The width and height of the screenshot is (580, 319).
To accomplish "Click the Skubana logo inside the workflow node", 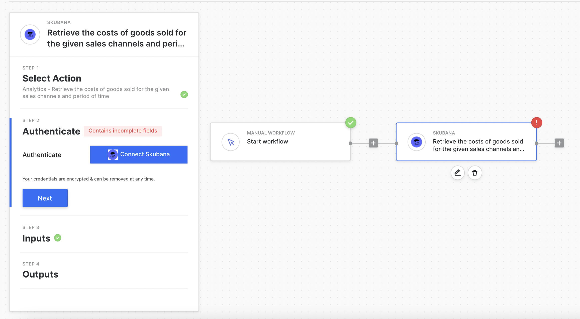I will (x=417, y=142).
